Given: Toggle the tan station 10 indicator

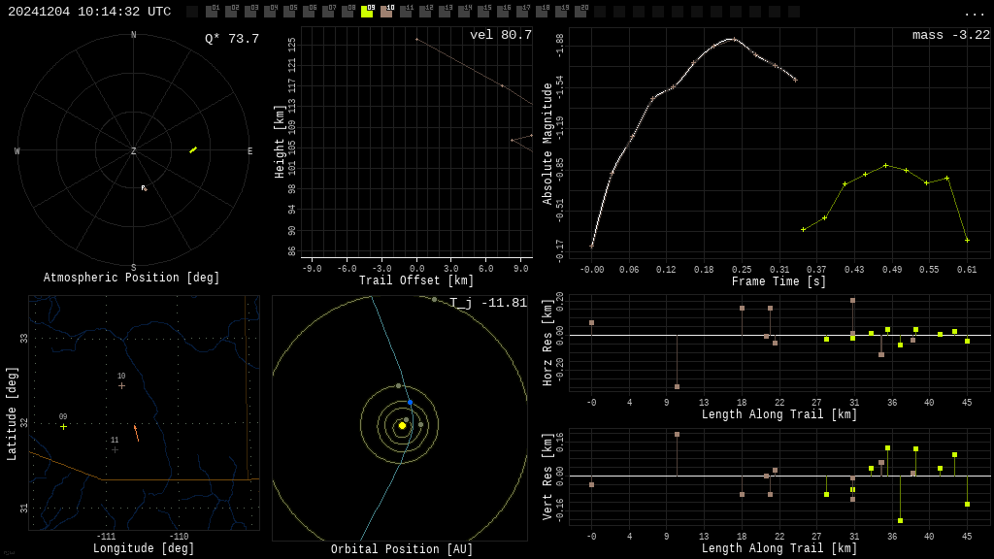Looking at the screenshot, I should tap(386, 12).
